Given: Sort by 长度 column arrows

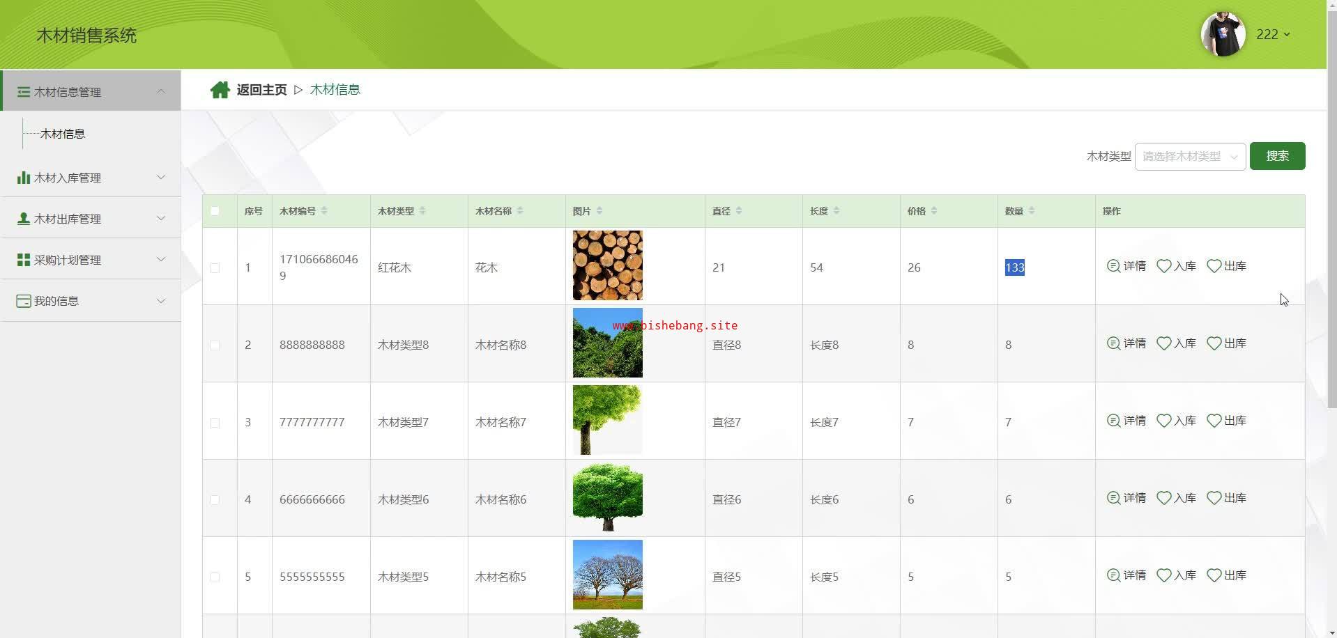Looking at the screenshot, I should click(836, 211).
